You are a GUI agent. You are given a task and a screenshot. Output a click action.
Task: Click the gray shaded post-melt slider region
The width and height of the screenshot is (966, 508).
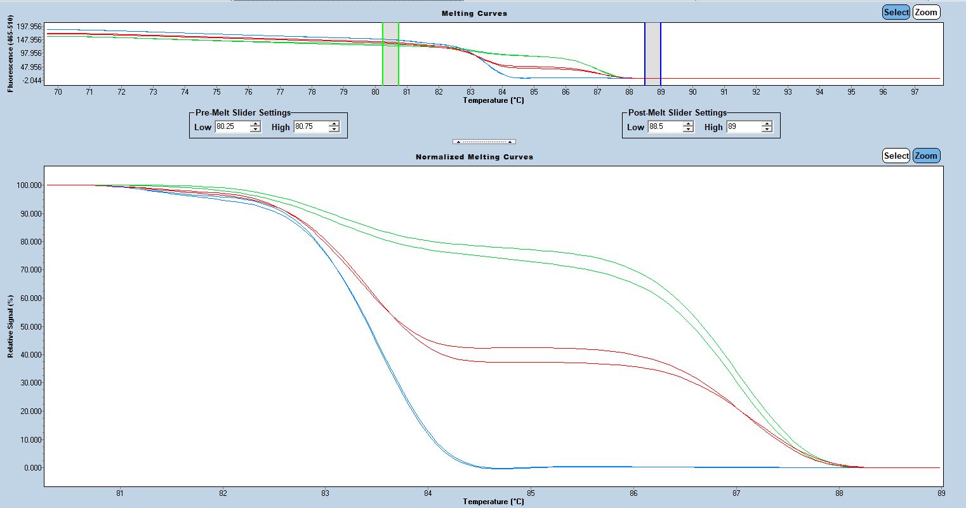pyautogui.click(x=652, y=54)
